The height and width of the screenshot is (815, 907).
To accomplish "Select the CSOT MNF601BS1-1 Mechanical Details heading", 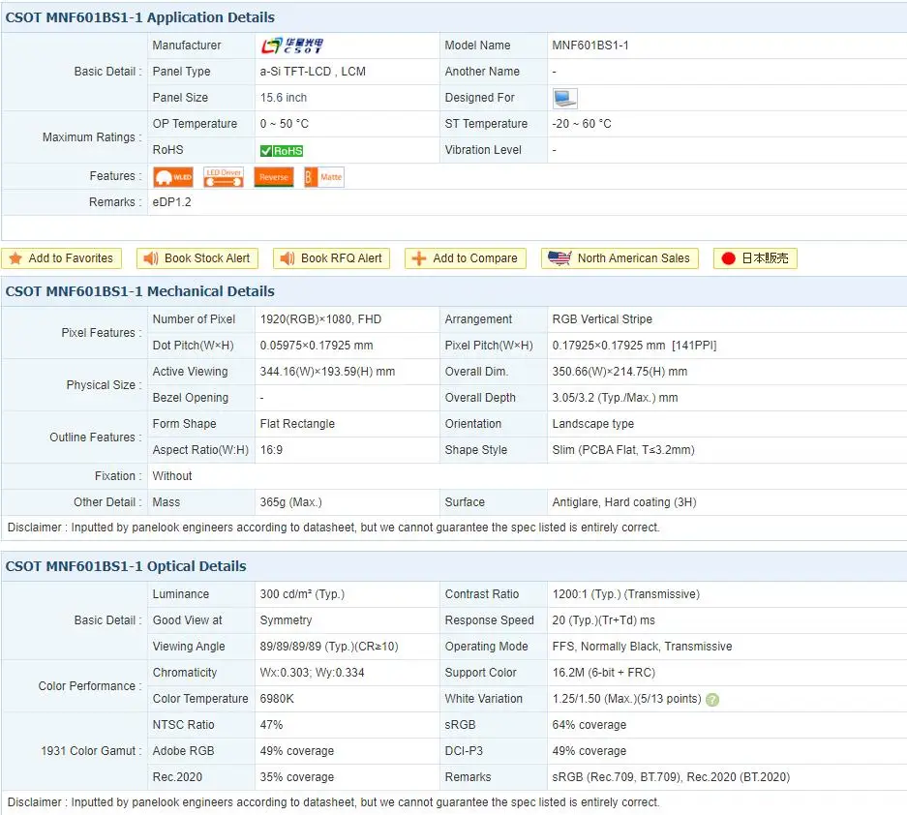I will coord(140,291).
